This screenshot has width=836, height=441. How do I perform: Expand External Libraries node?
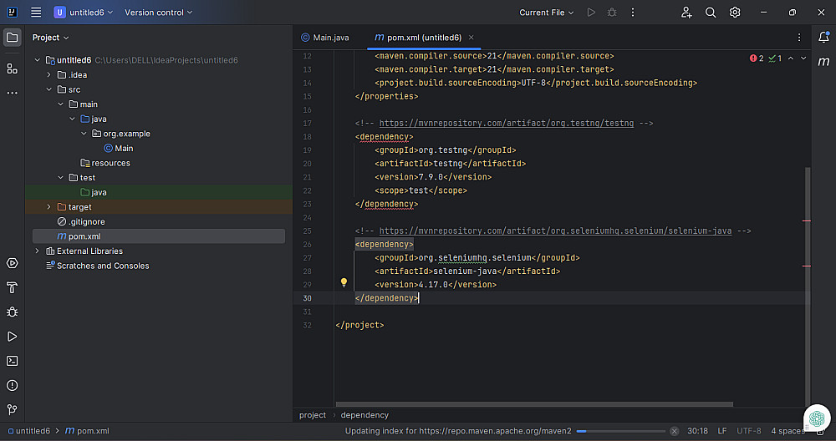pyautogui.click(x=37, y=251)
